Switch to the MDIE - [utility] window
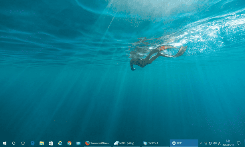The width and height of the screenshot is (245, 147). click(126, 143)
